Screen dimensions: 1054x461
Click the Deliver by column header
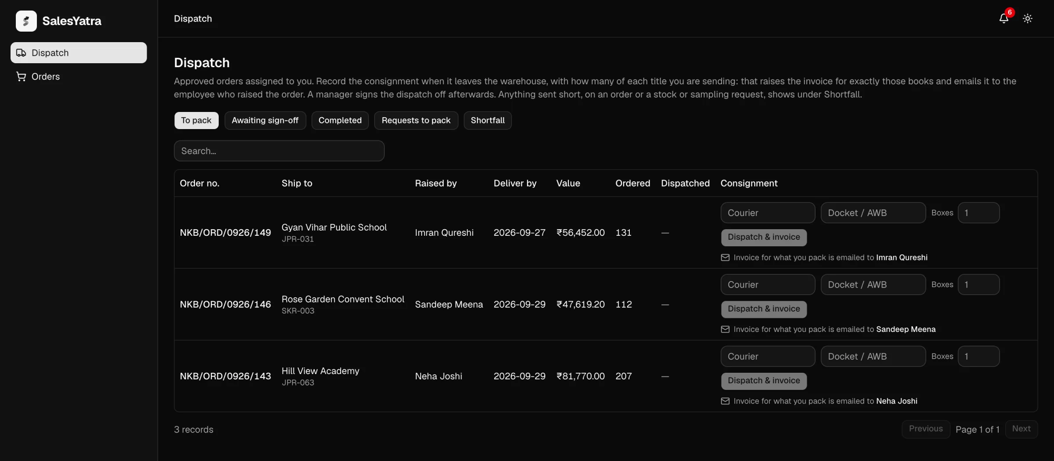point(515,184)
